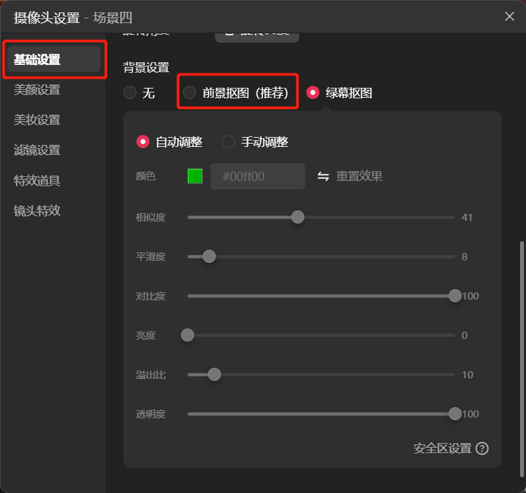Open the 安全区设置 help question mark icon

coord(481,448)
